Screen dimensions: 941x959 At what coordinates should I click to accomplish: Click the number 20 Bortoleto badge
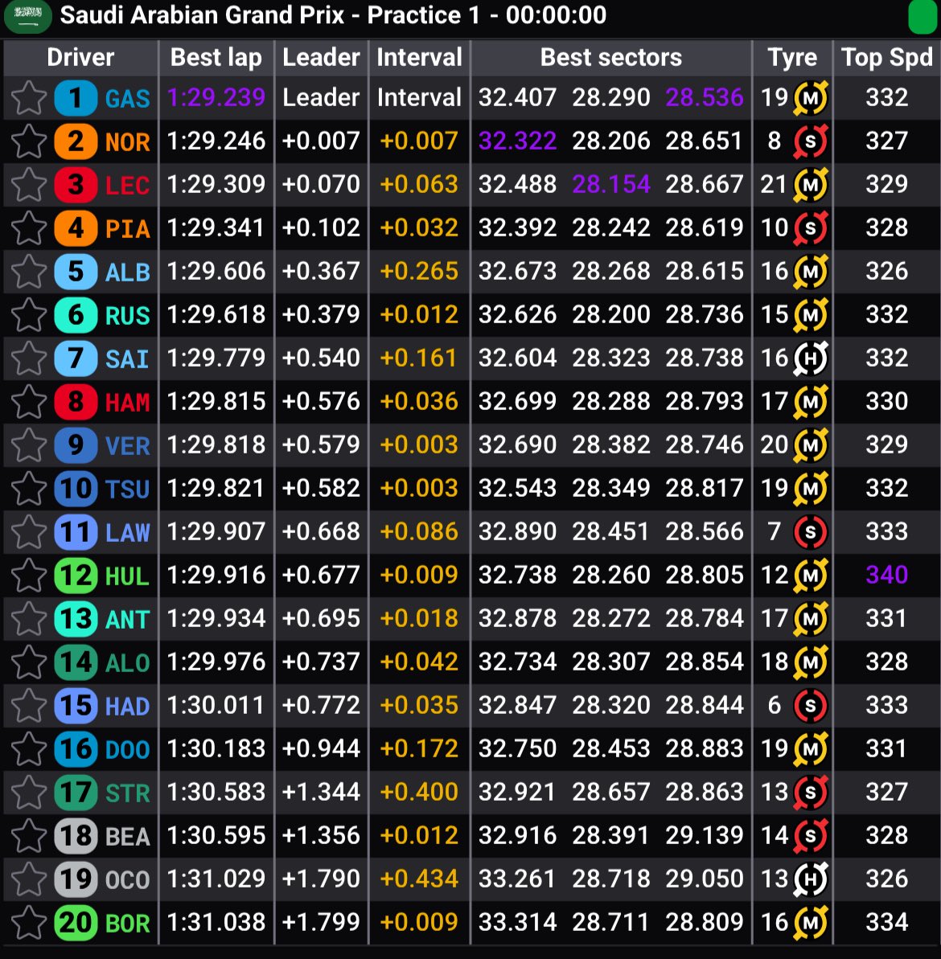[76, 923]
